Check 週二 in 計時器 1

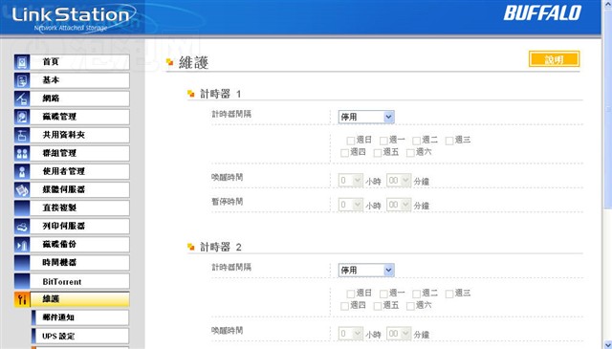(417, 141)
